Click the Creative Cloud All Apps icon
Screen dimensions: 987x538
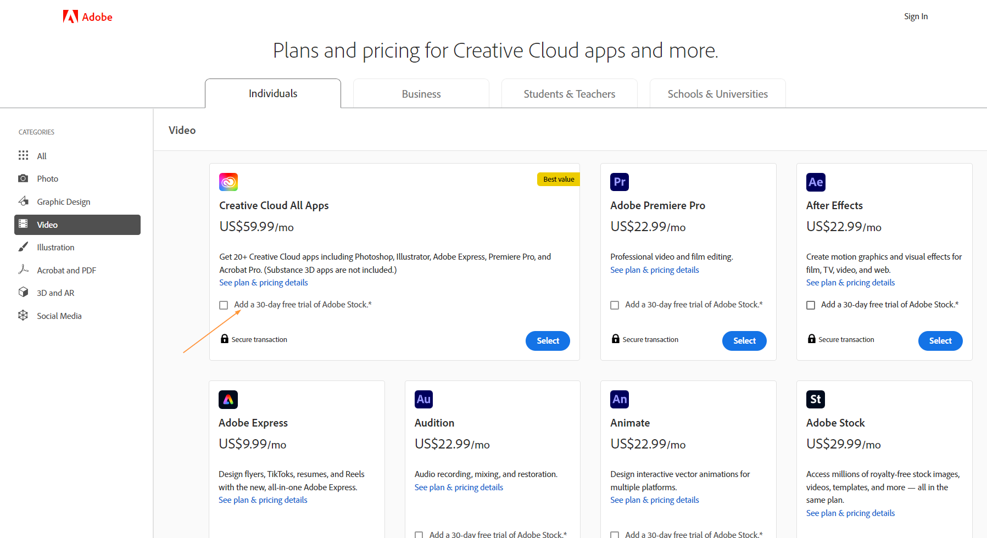pyautogui.click(x=228, y=182)
